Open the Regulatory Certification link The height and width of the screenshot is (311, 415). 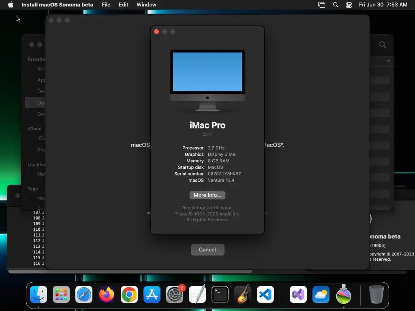tap(207, 208)
